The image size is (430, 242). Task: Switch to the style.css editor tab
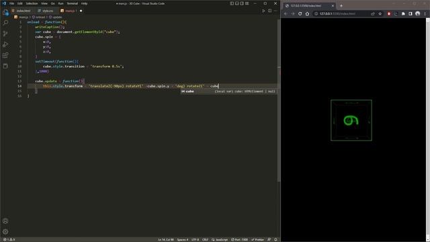[x=46, y=11]
